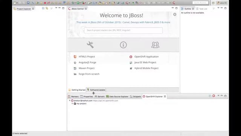The width and height of the screenshot is (241, 136).
Task: Click the Maven Project icon
Action: click(x=75, y=68)
